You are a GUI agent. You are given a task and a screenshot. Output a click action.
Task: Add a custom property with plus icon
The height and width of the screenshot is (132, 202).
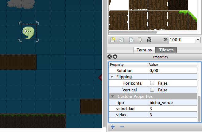point(113,127)
